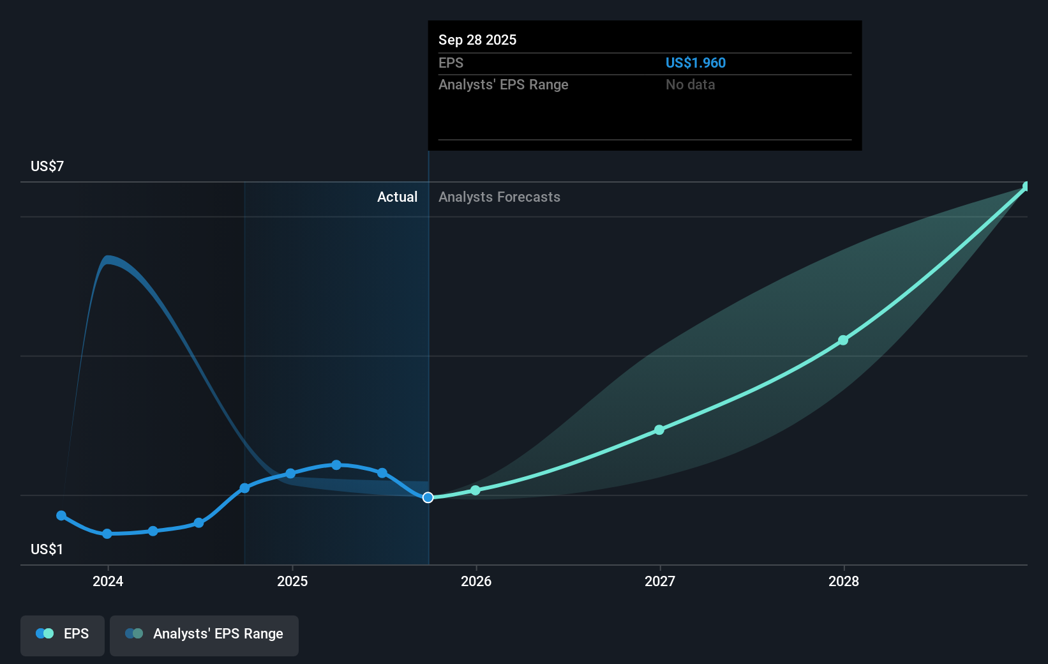
Task: Click the US$1.960 EPS value in tooltip
Action: coord(696,63)
